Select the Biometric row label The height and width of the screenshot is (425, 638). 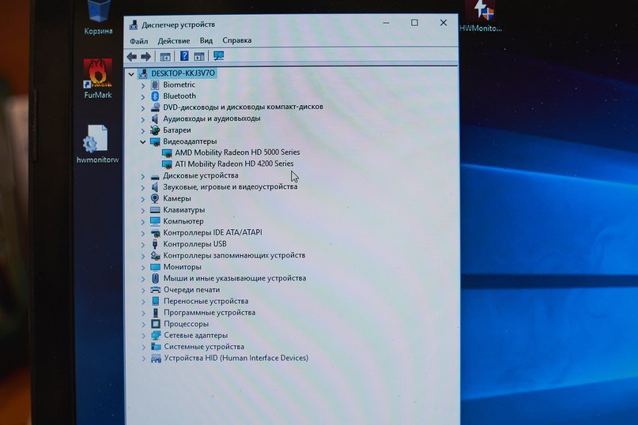point(179,85)
